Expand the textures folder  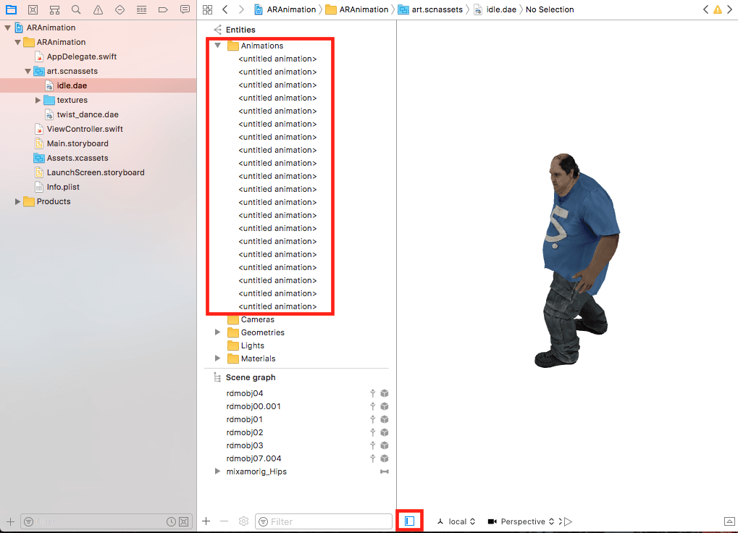[x=38, y=100]
